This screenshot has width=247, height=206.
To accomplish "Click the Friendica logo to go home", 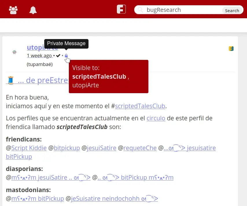I will click(x=121, y=9).
